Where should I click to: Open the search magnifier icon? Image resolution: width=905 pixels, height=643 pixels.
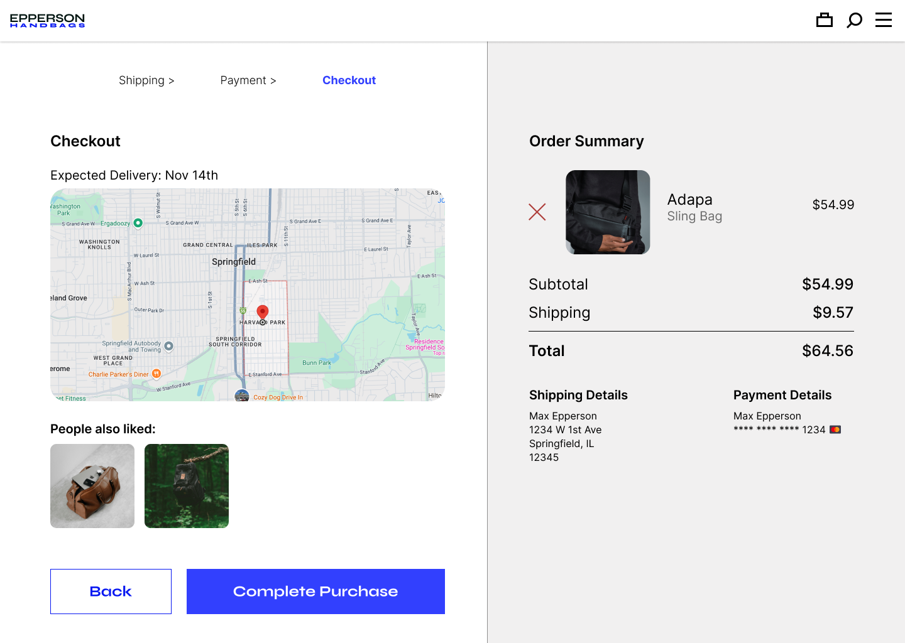point(854,20)
